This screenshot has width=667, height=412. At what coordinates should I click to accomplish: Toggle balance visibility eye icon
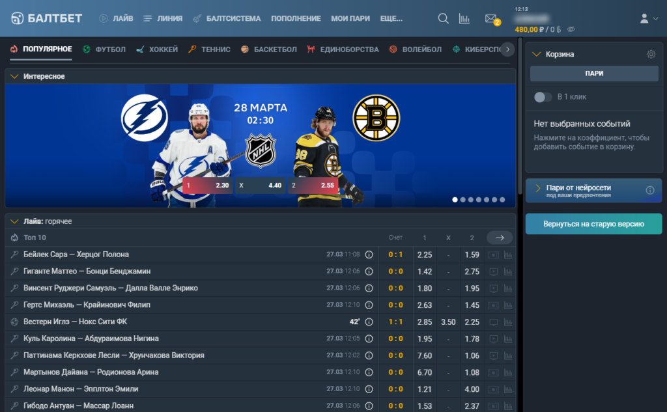pyautogui.click(x=571, y=29)
